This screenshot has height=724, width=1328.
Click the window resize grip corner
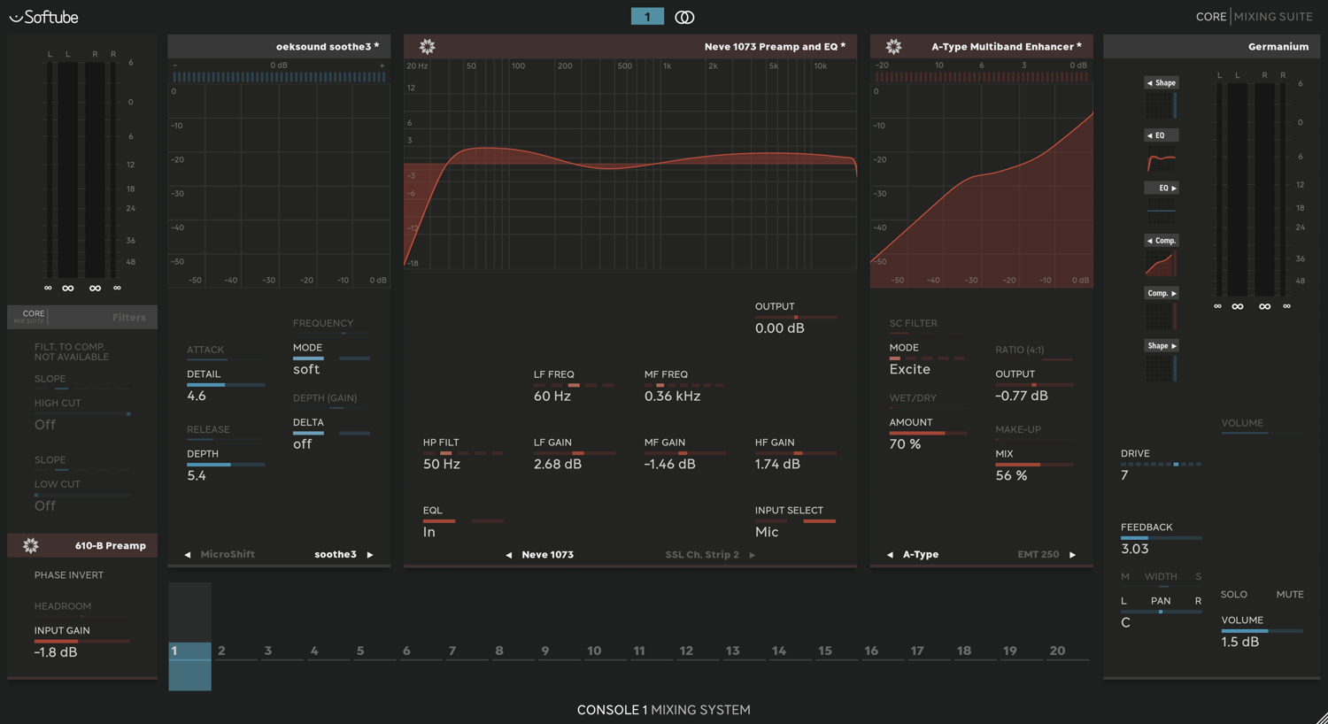point(1321,718)
